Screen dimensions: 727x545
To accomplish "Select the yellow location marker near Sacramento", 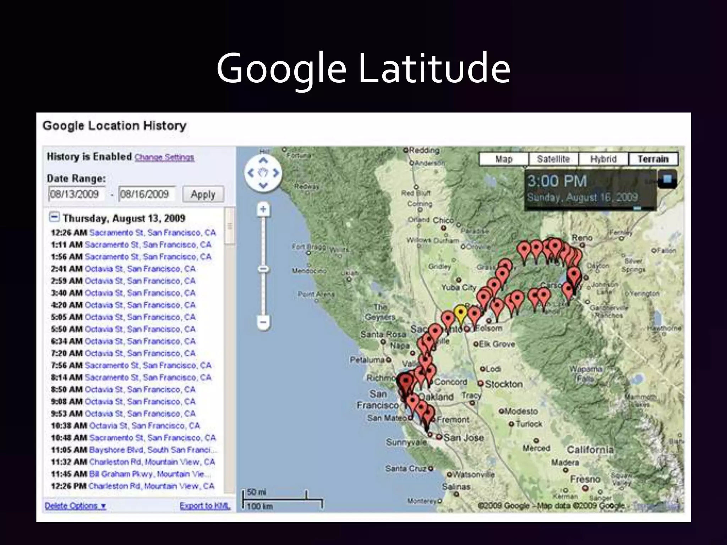I will click(460, 314).
